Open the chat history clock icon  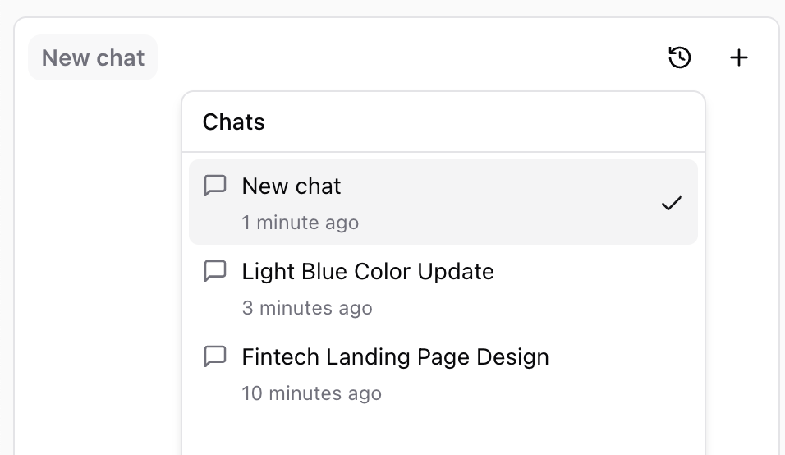(x=680, y=57)
